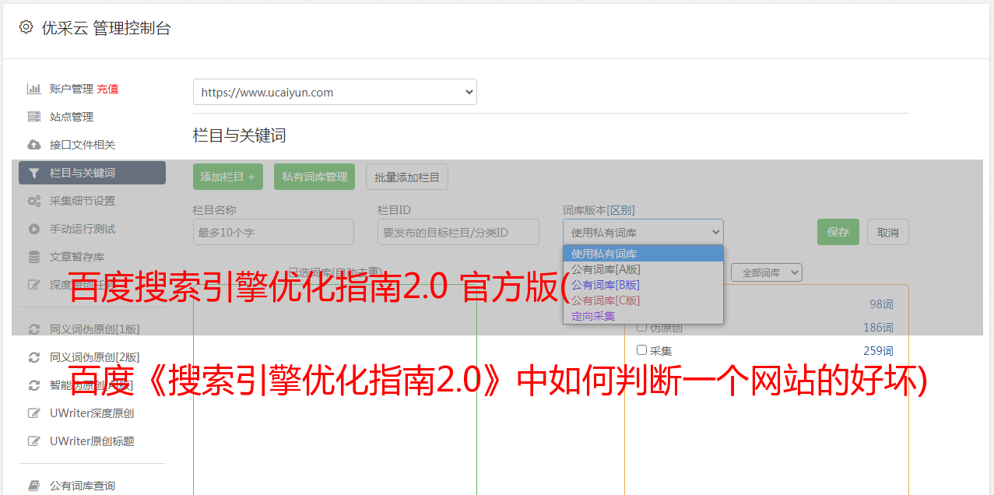This screenshot has width=994, height=495.
Task: Click the 添加栏目 + button
Action: click(x=228, y=177)
